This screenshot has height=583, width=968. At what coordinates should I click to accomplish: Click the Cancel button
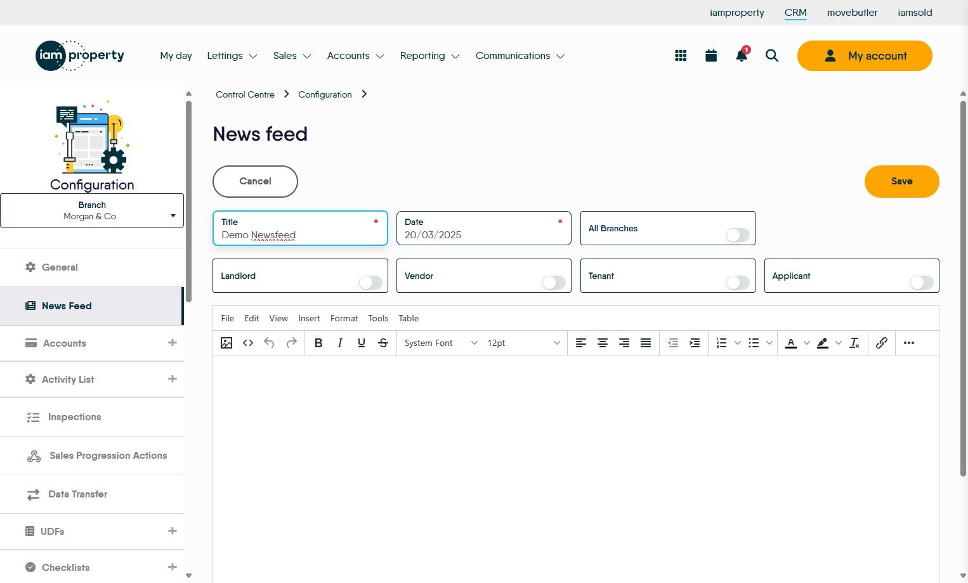point(255,181)
